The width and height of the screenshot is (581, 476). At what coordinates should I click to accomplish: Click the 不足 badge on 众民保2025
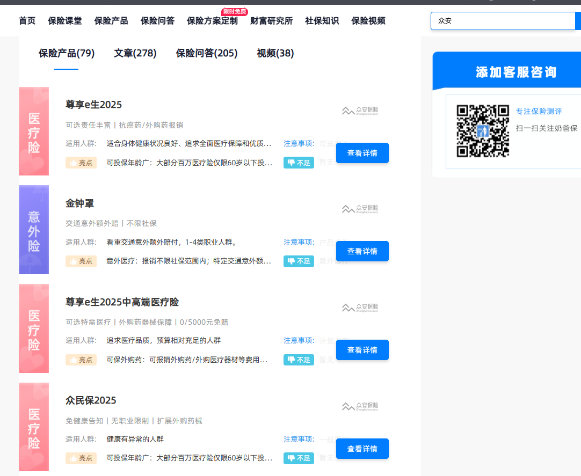click(x=299, y=458)
